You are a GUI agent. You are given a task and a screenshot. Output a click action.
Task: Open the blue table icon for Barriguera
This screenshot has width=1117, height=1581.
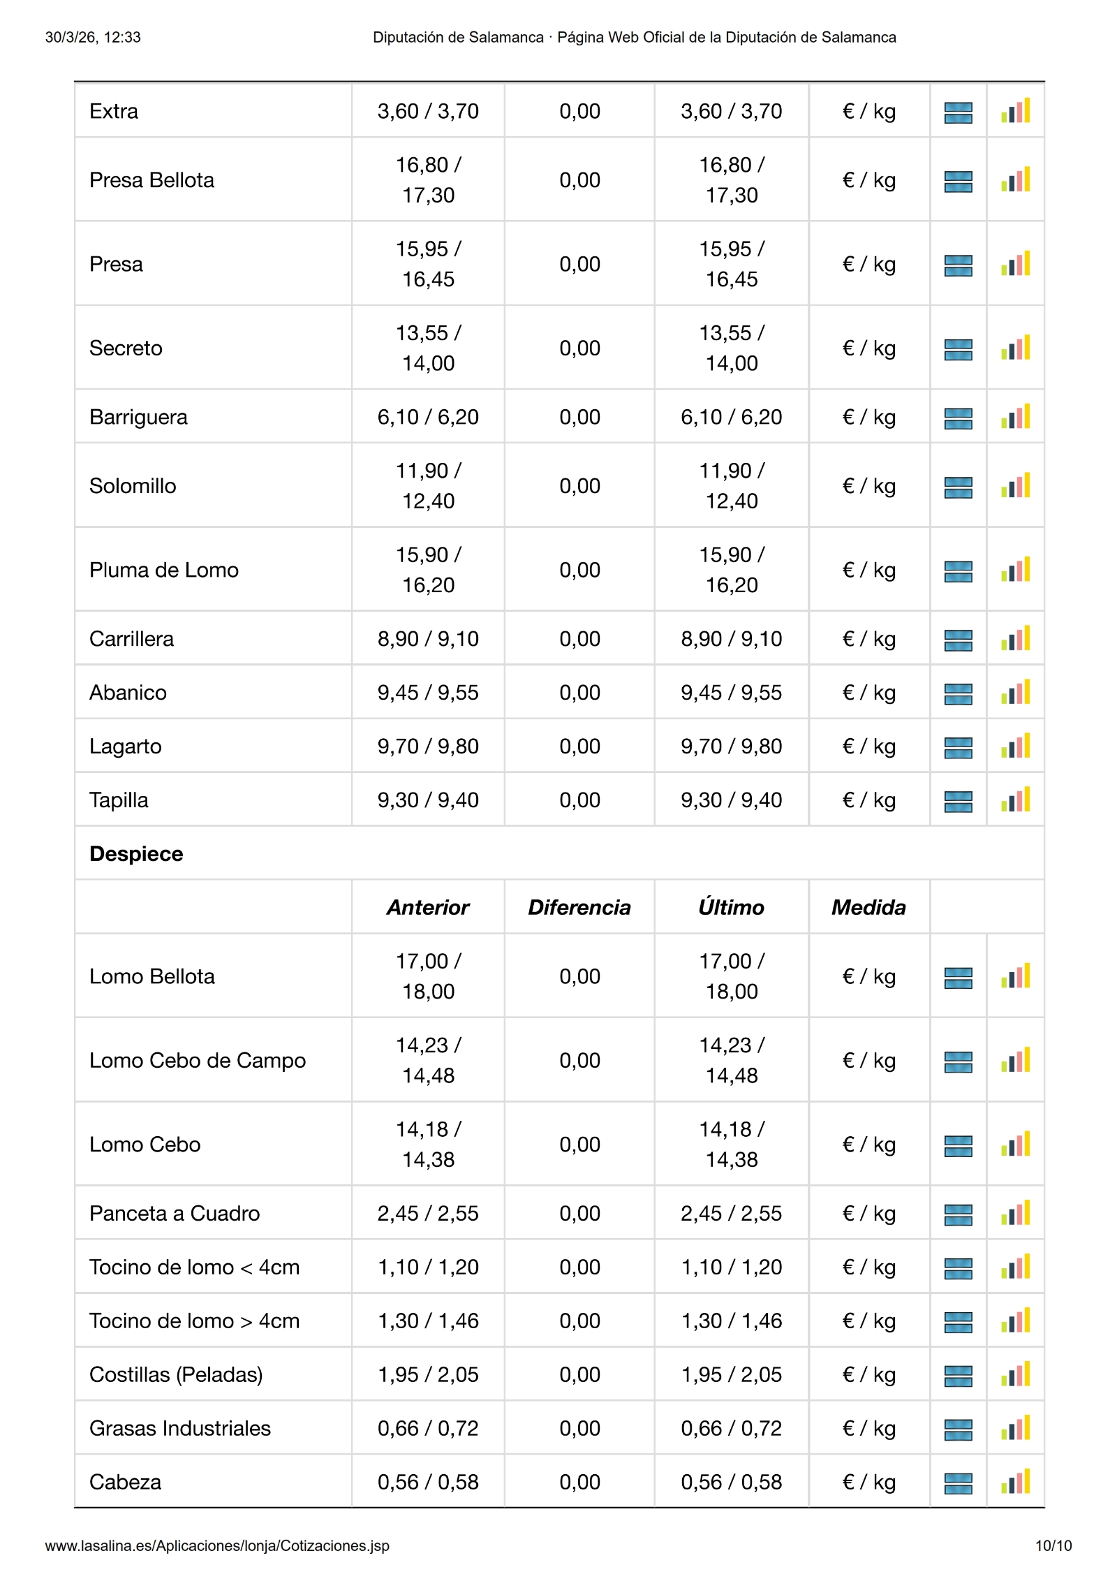pos(958,418)
